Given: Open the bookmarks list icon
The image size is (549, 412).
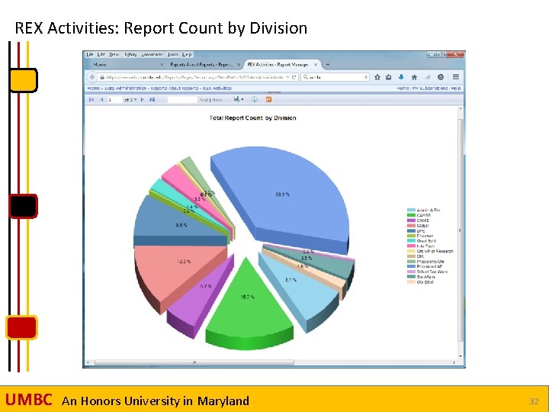Looking at the screenshot, I should coord(389,77).
